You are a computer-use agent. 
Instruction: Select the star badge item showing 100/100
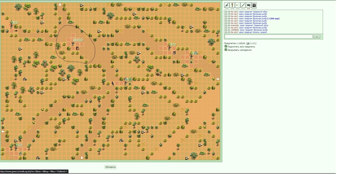[254, 5]
